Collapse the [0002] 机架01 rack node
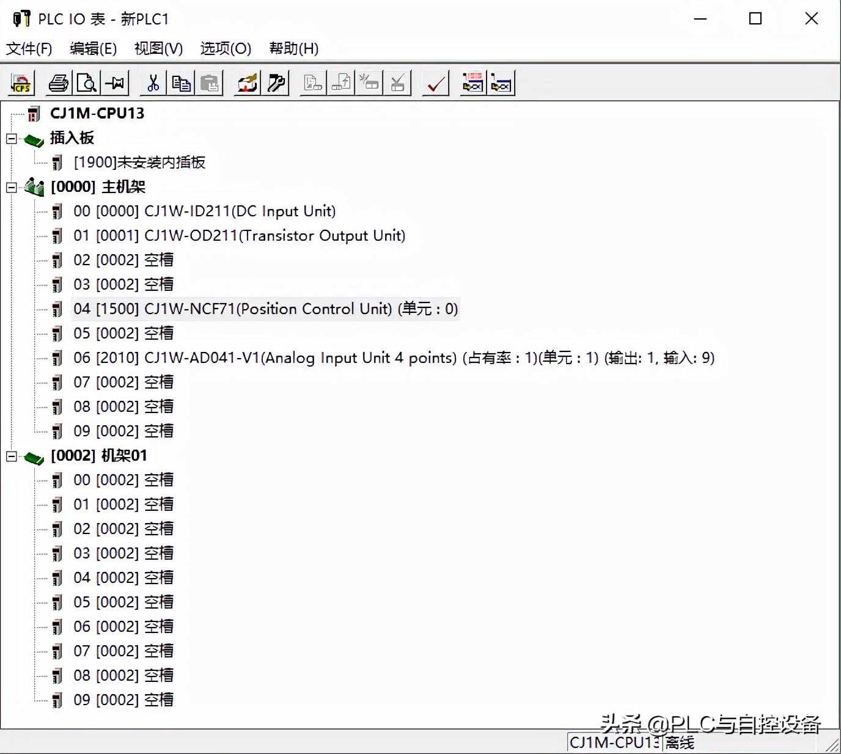 tap(11, 456)
